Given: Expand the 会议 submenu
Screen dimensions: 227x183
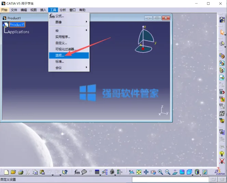Looking at the screenshot, I should click(x=69, y=67).
